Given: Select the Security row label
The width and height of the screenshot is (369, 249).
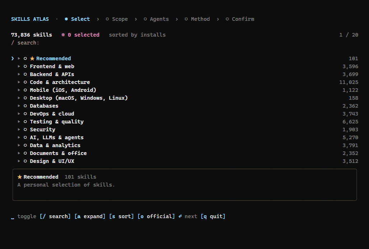Looking at the screenshot, I should (x=43, y=130).
